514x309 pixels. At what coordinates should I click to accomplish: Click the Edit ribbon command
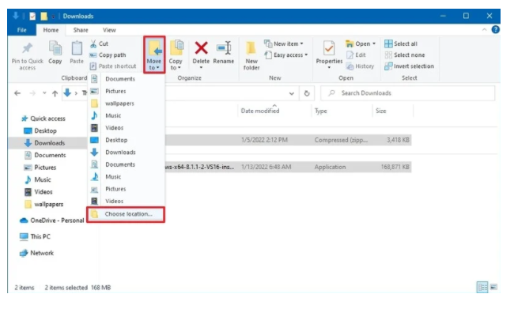[356, 55]
